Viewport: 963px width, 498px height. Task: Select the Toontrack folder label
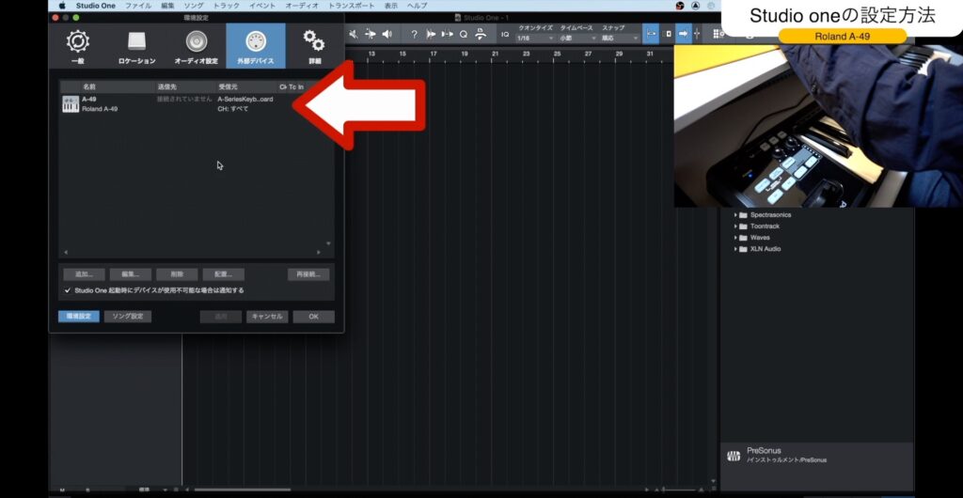tap(765, 226)
